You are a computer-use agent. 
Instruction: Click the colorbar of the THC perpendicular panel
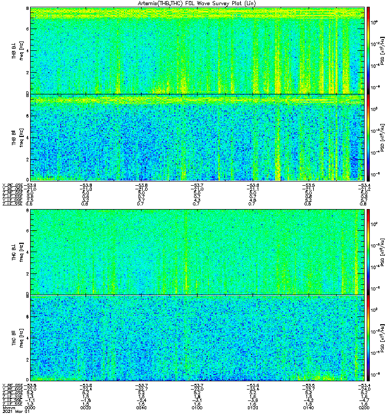[368, 252]
